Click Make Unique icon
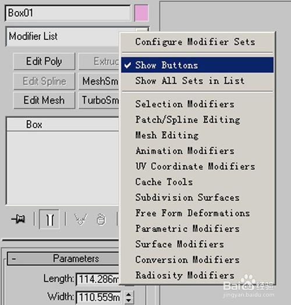 [80, 219]
